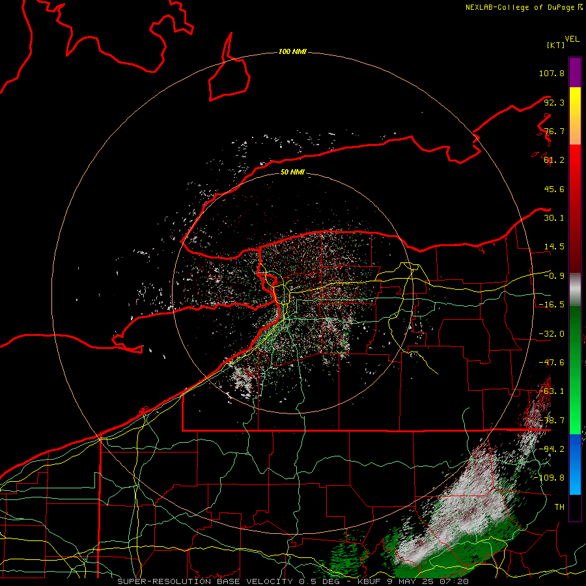Select the 107.8 value on velocity scale
Screen dimensions: 586x586
(x=551, y=73)
